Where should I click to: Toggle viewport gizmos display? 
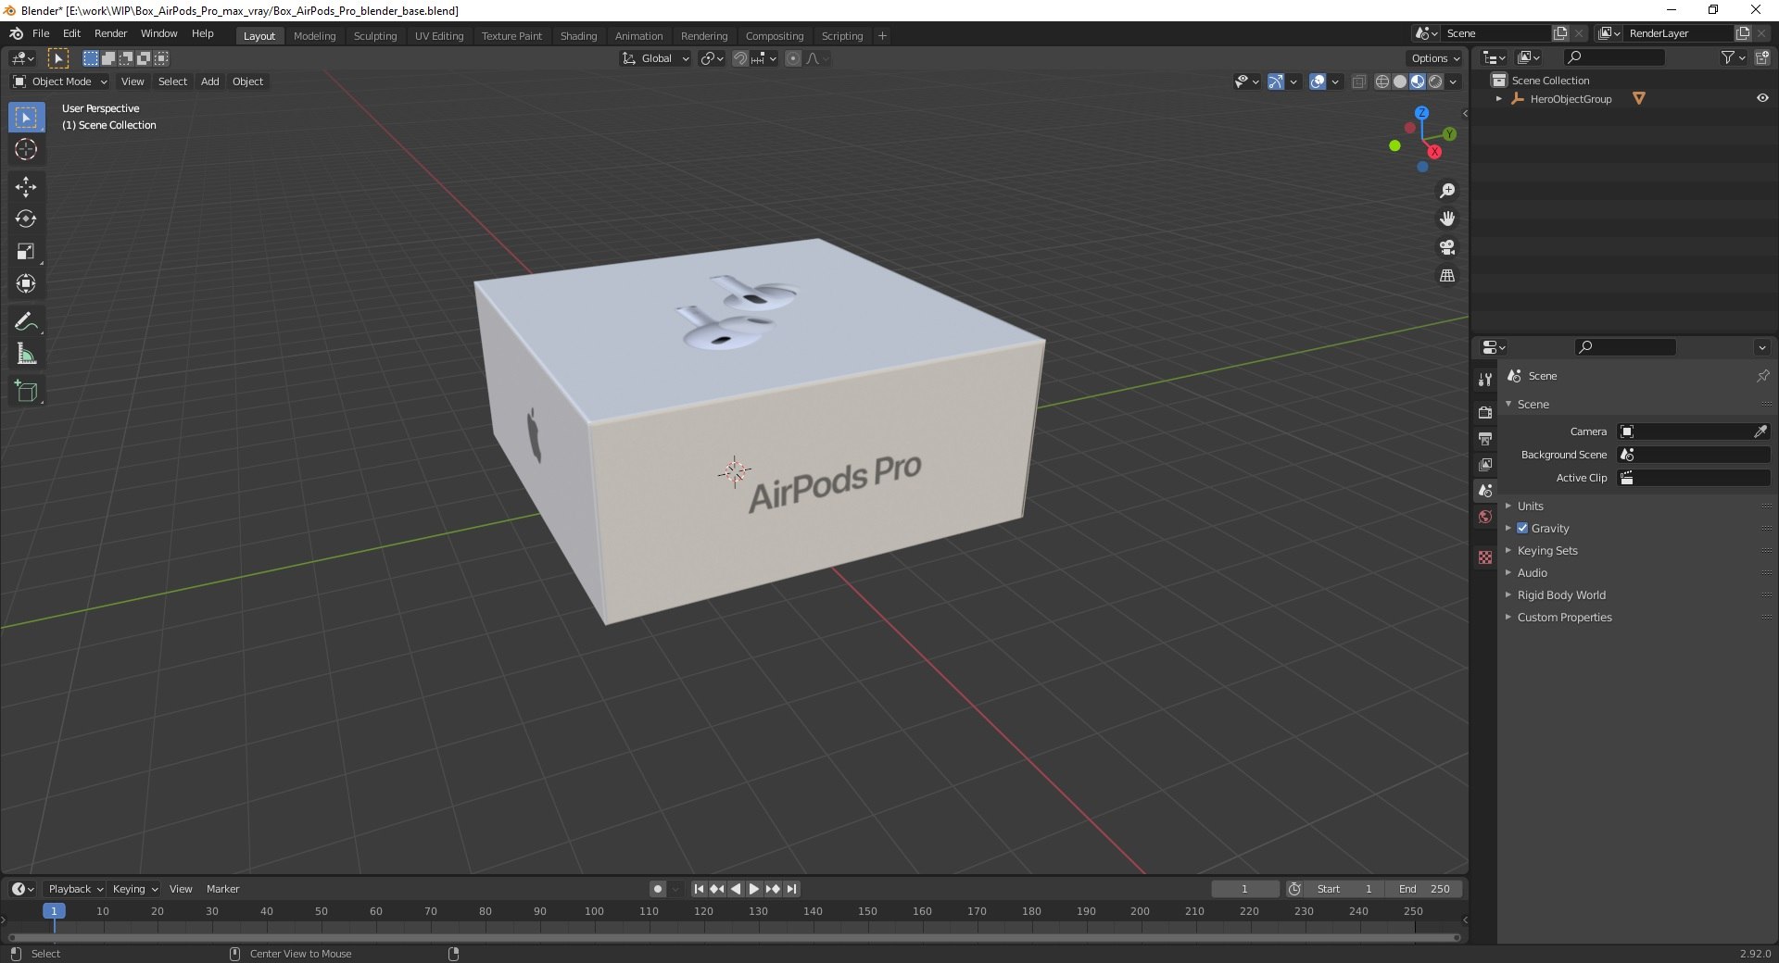(1276, 81)
